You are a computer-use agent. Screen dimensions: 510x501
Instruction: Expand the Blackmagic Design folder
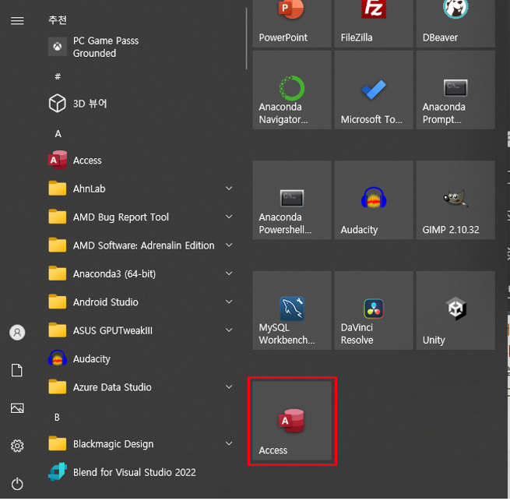point(142,444)
